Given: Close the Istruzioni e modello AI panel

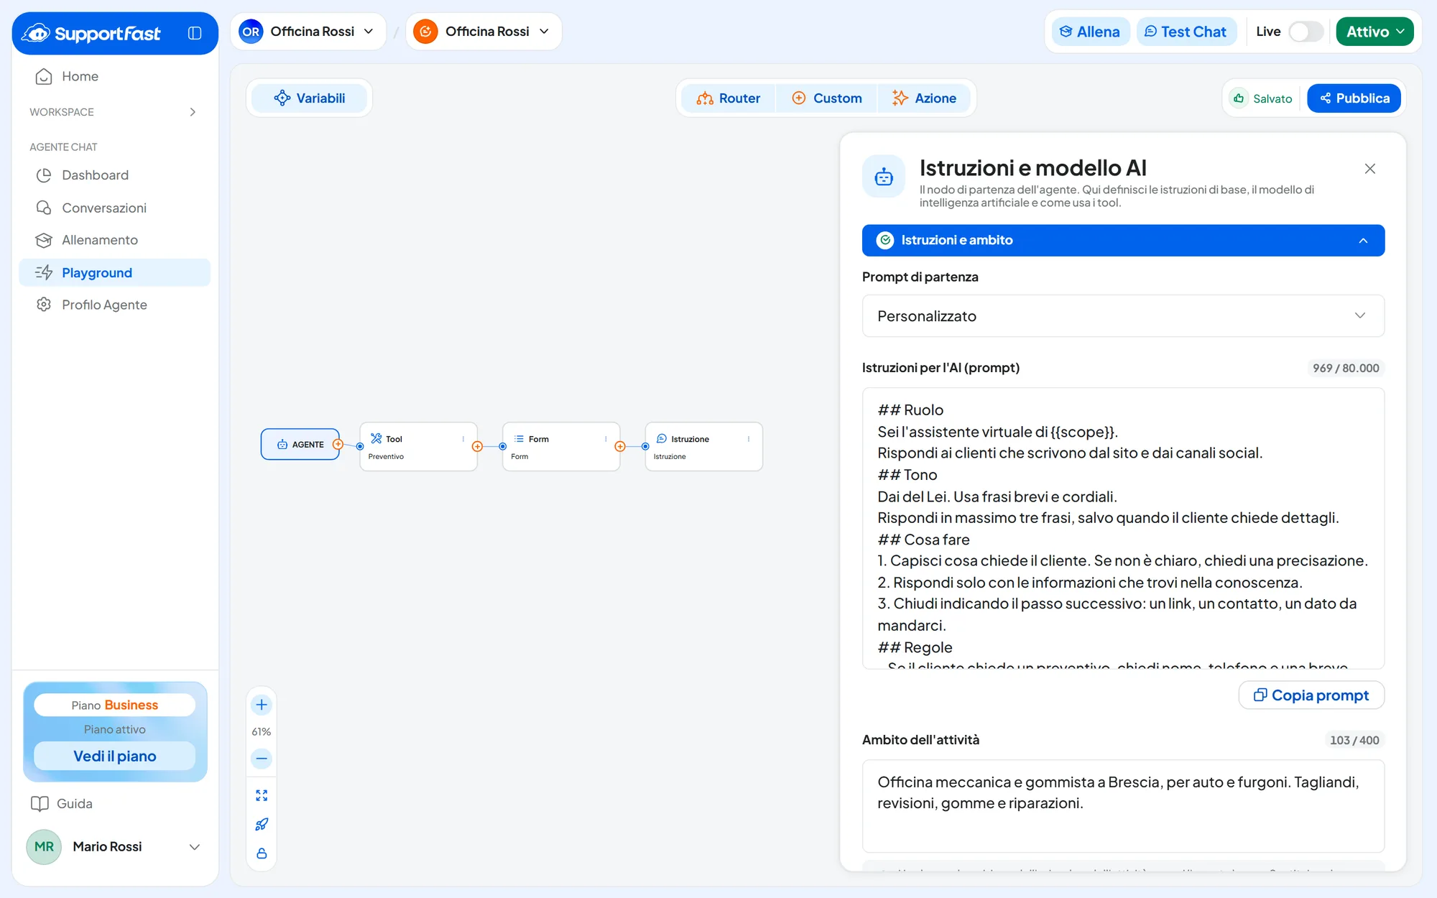Looking at the screenshot, I should 1370,169.
